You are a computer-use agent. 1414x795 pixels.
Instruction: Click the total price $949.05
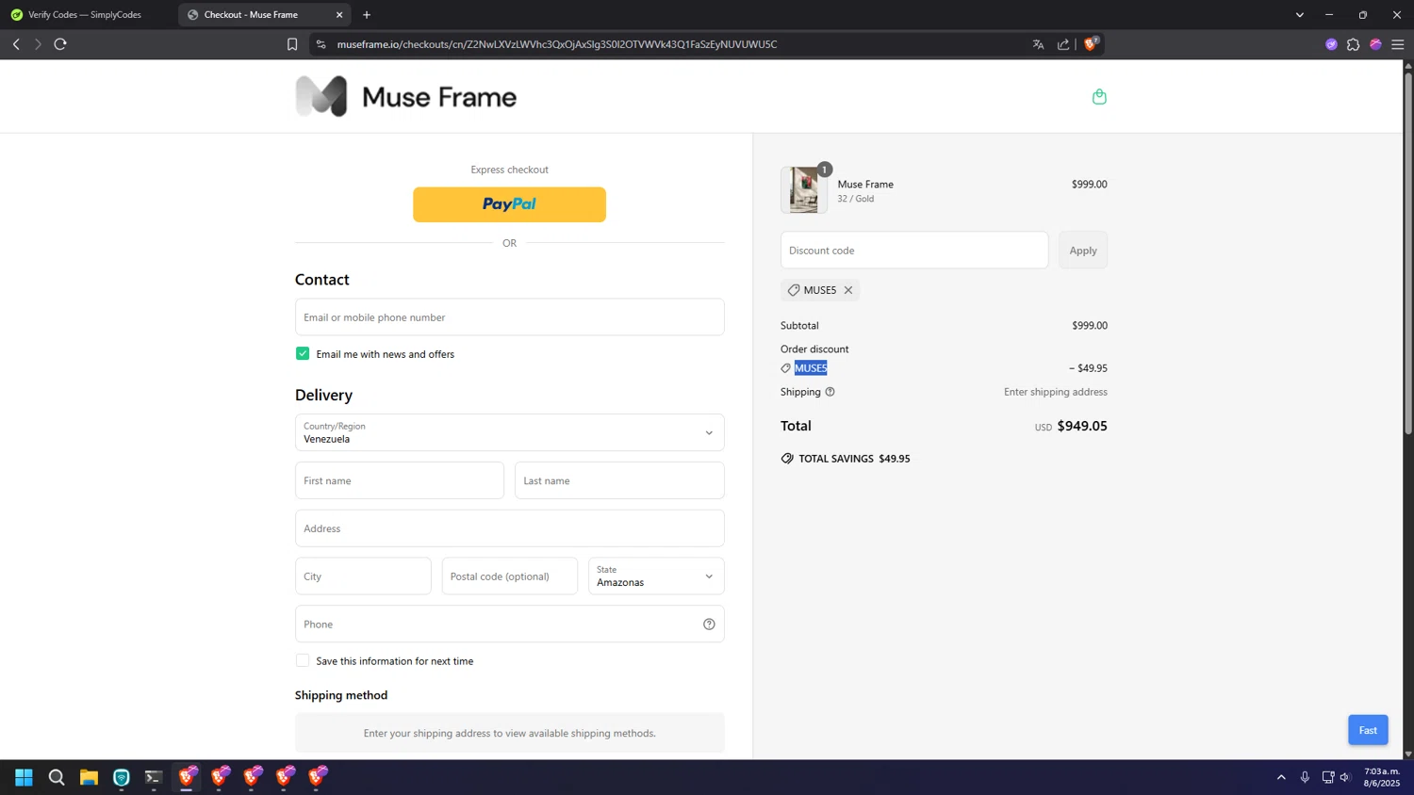pos(1082,426)
